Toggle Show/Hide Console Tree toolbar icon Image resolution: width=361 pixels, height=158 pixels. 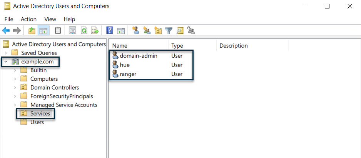[43, 30]
